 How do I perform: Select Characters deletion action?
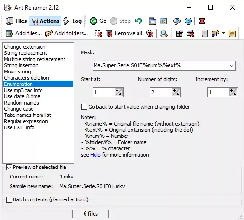click(38, 78)
